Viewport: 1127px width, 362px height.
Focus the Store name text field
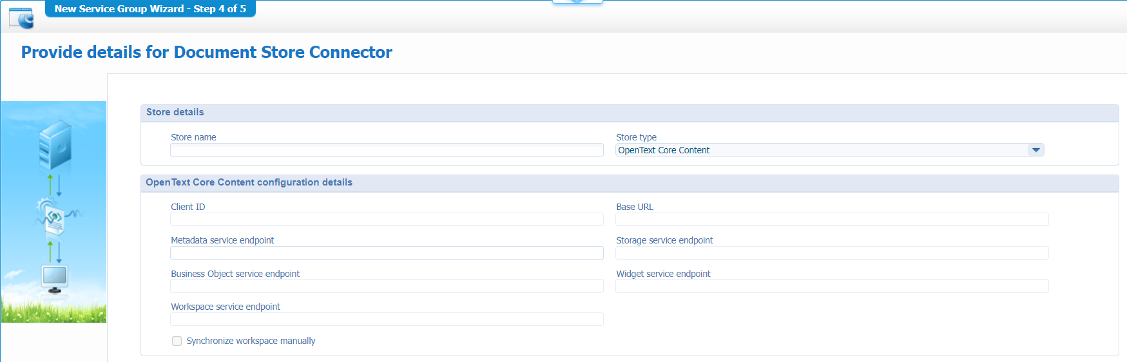[387, 150]
